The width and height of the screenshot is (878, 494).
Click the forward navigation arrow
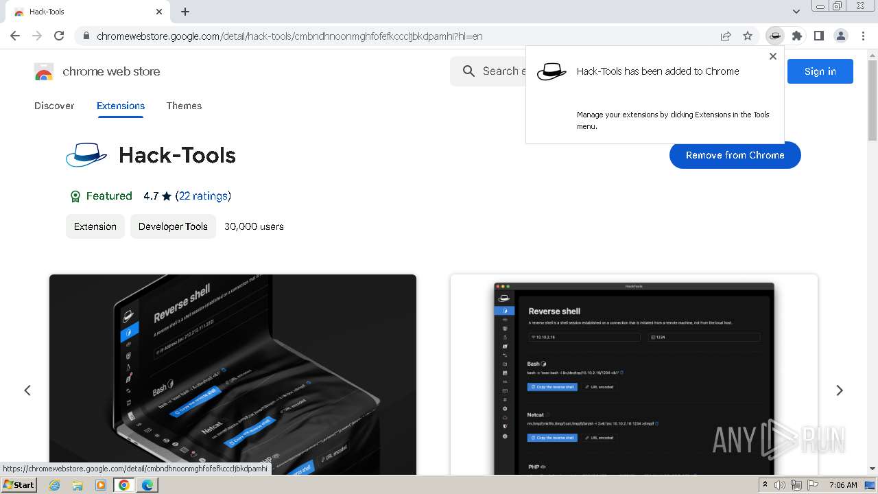tap(37, 36)
